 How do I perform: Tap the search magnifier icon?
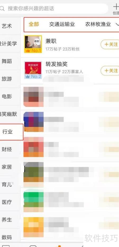[x=2, y=8]
